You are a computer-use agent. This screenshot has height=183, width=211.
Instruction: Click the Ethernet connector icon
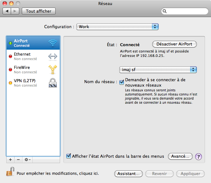tap(52, 56)
